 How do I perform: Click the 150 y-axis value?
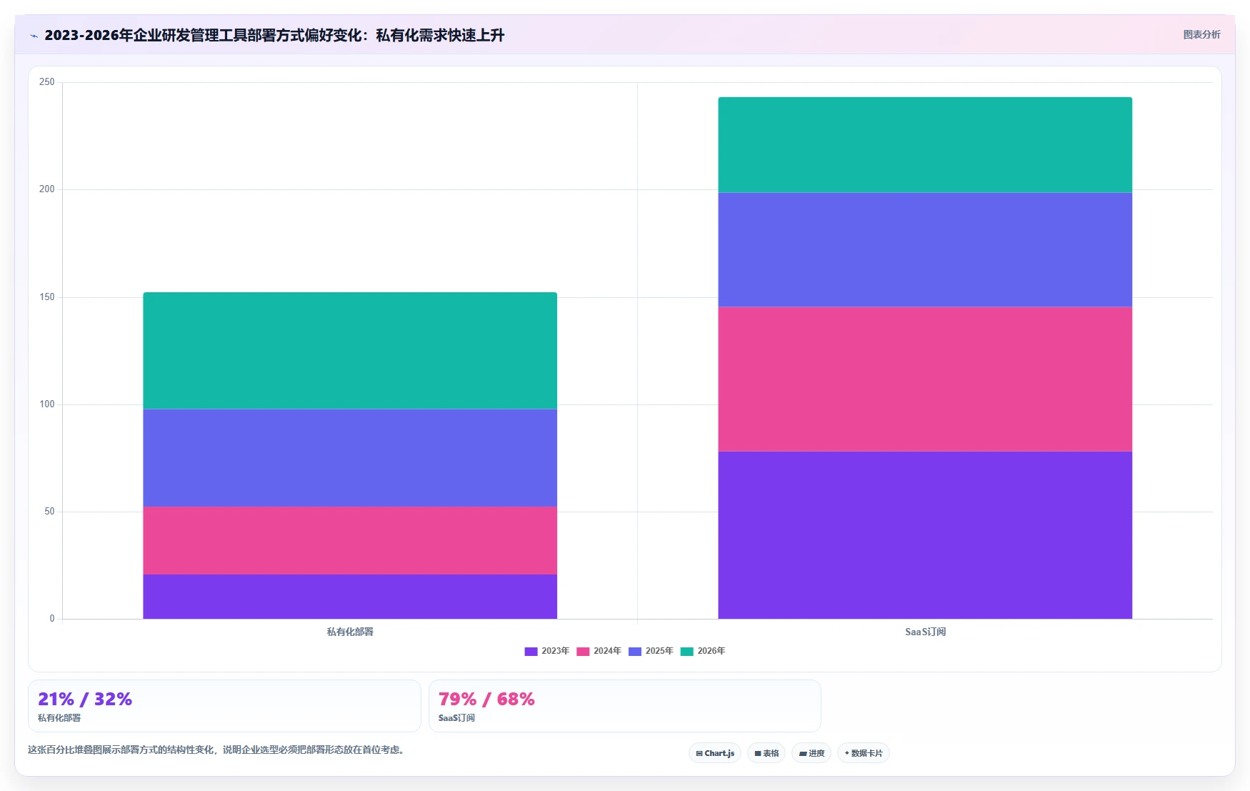pos(47,297)
